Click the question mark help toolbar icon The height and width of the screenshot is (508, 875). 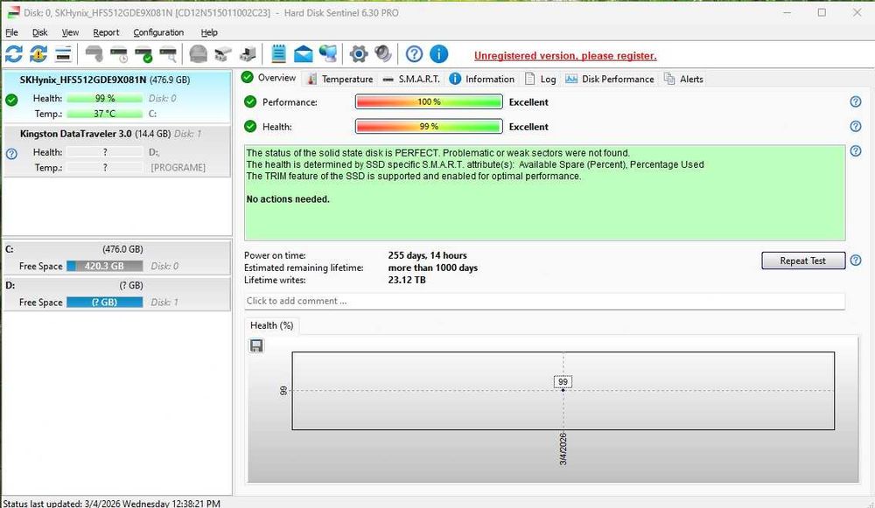pos(414,54)
